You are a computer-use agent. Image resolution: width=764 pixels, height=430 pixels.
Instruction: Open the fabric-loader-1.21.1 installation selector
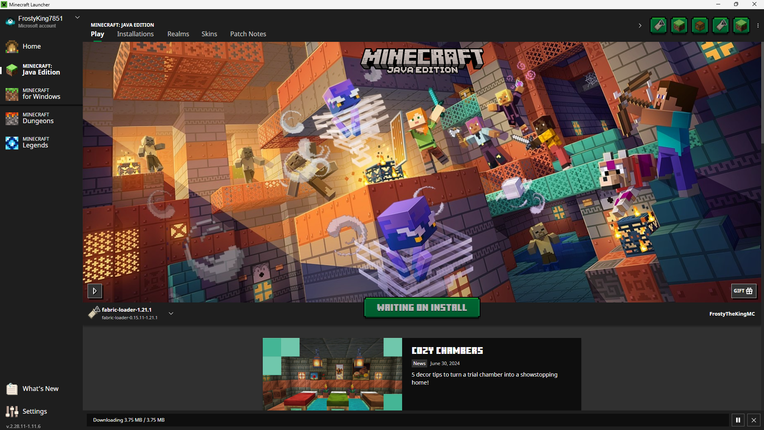[x=131, y=313]
